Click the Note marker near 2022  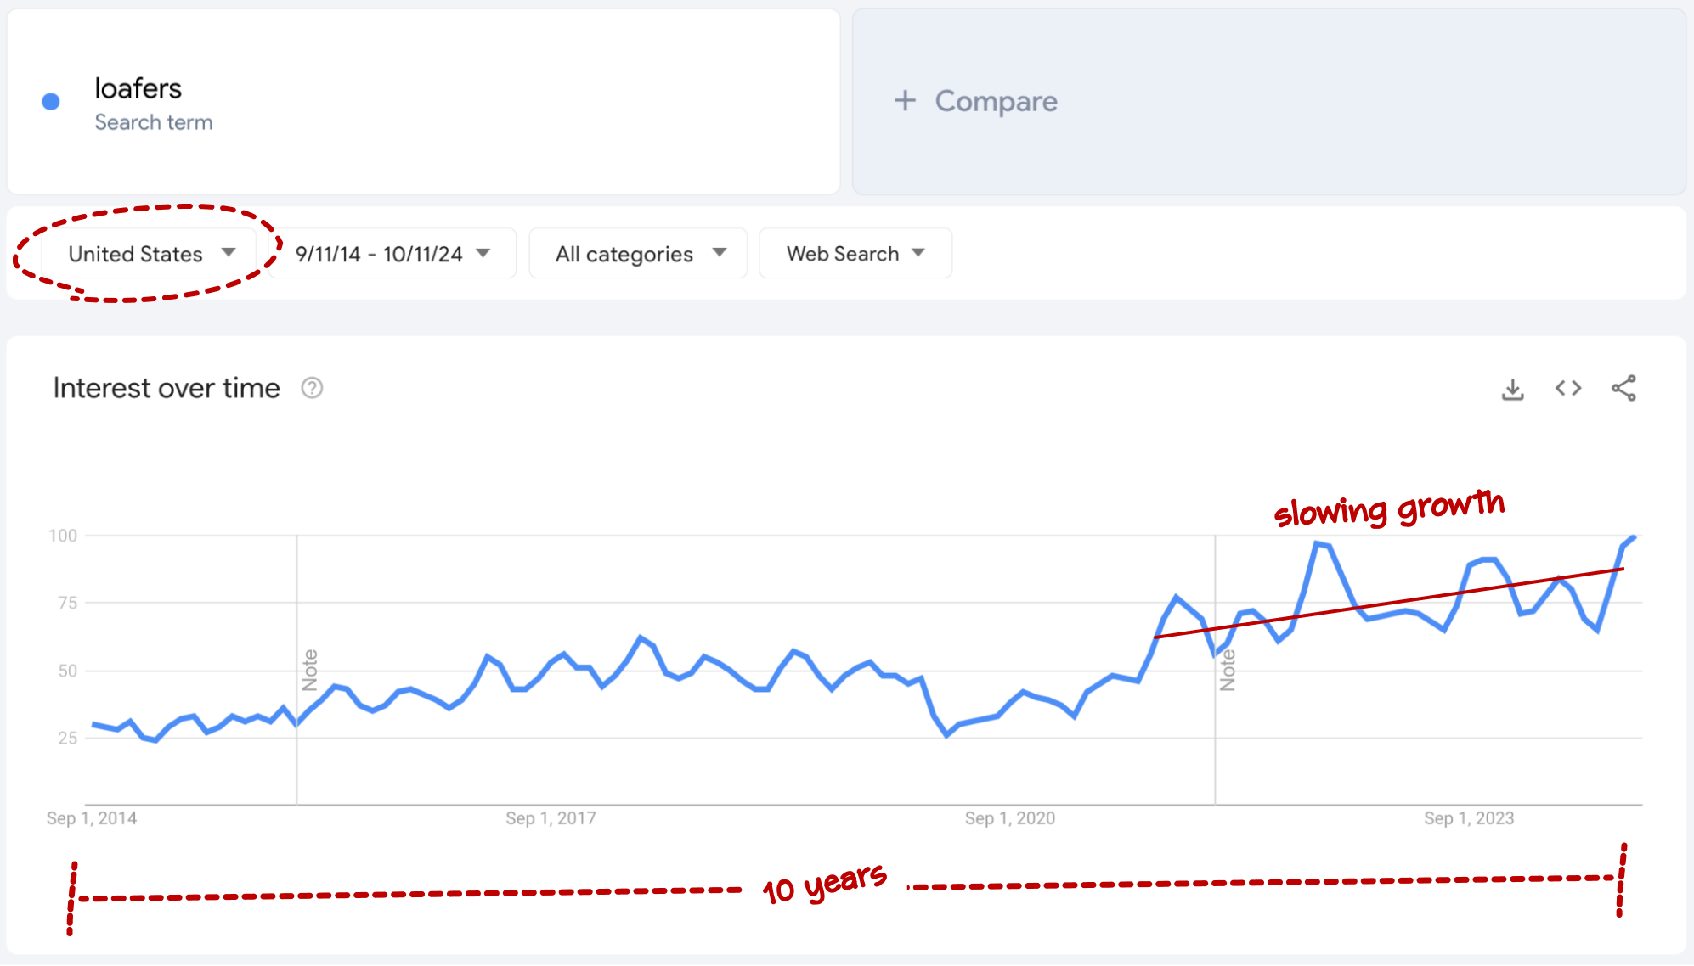tap(1228, 670)
